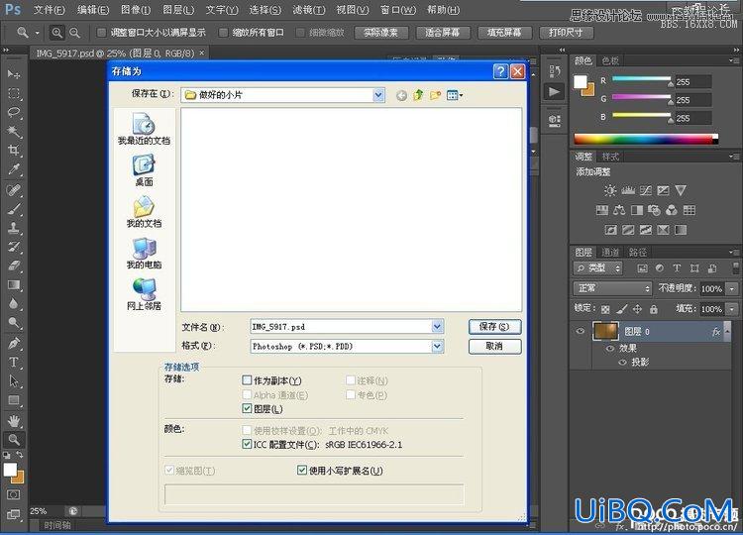Open 格式 file format dropdown
Viewport: 743px width, 535px height.
(437, 347)
